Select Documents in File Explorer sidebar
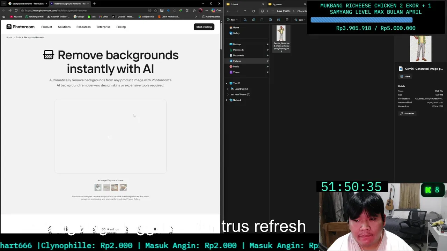This screenshot has height=251, width=447. click(x=239, y=55)
